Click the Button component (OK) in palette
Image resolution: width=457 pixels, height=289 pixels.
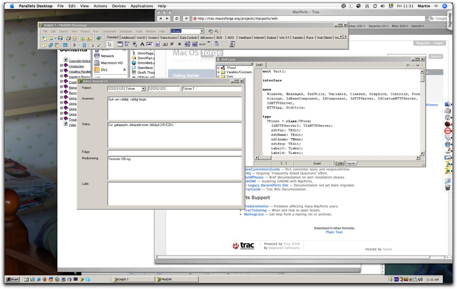point(165,45)
